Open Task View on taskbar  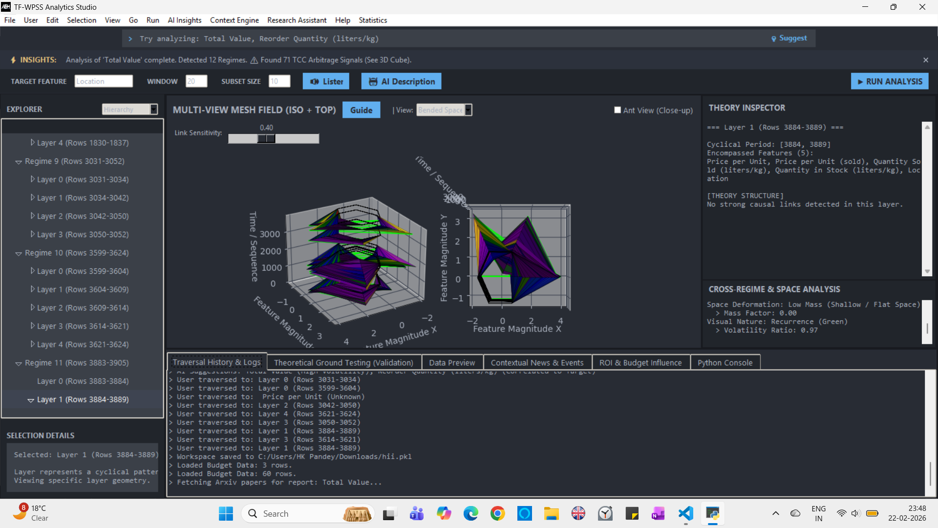pos(389,513)
